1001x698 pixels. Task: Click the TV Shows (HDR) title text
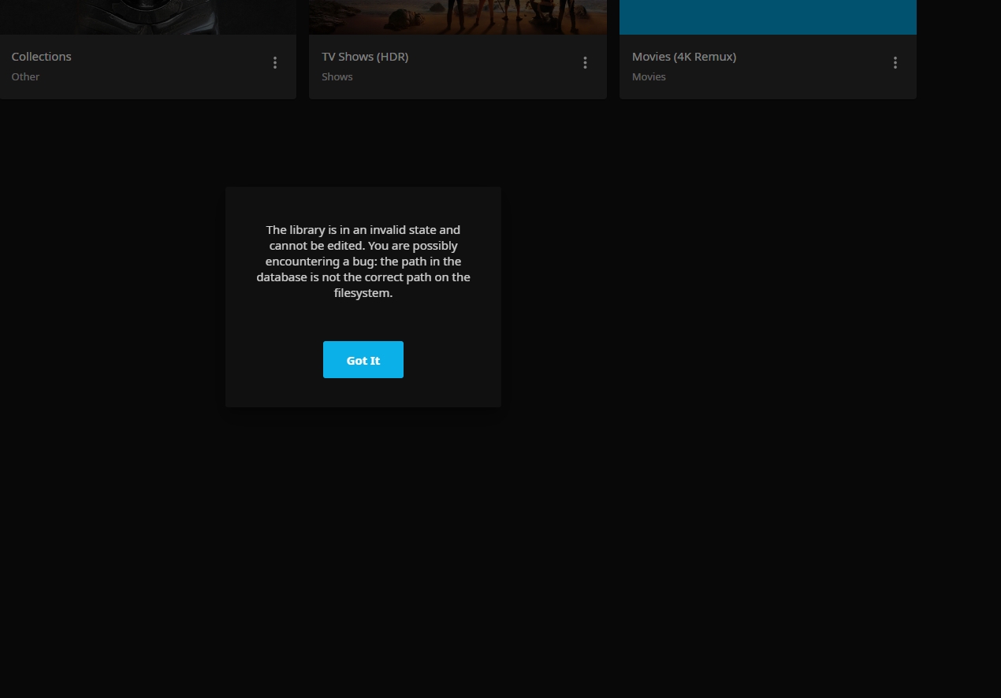click(365, 57)
